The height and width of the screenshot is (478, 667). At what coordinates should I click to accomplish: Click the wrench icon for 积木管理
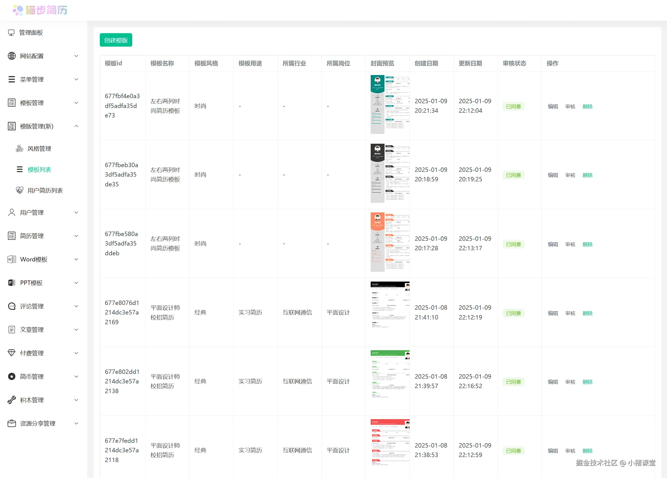tap(11, 400)
